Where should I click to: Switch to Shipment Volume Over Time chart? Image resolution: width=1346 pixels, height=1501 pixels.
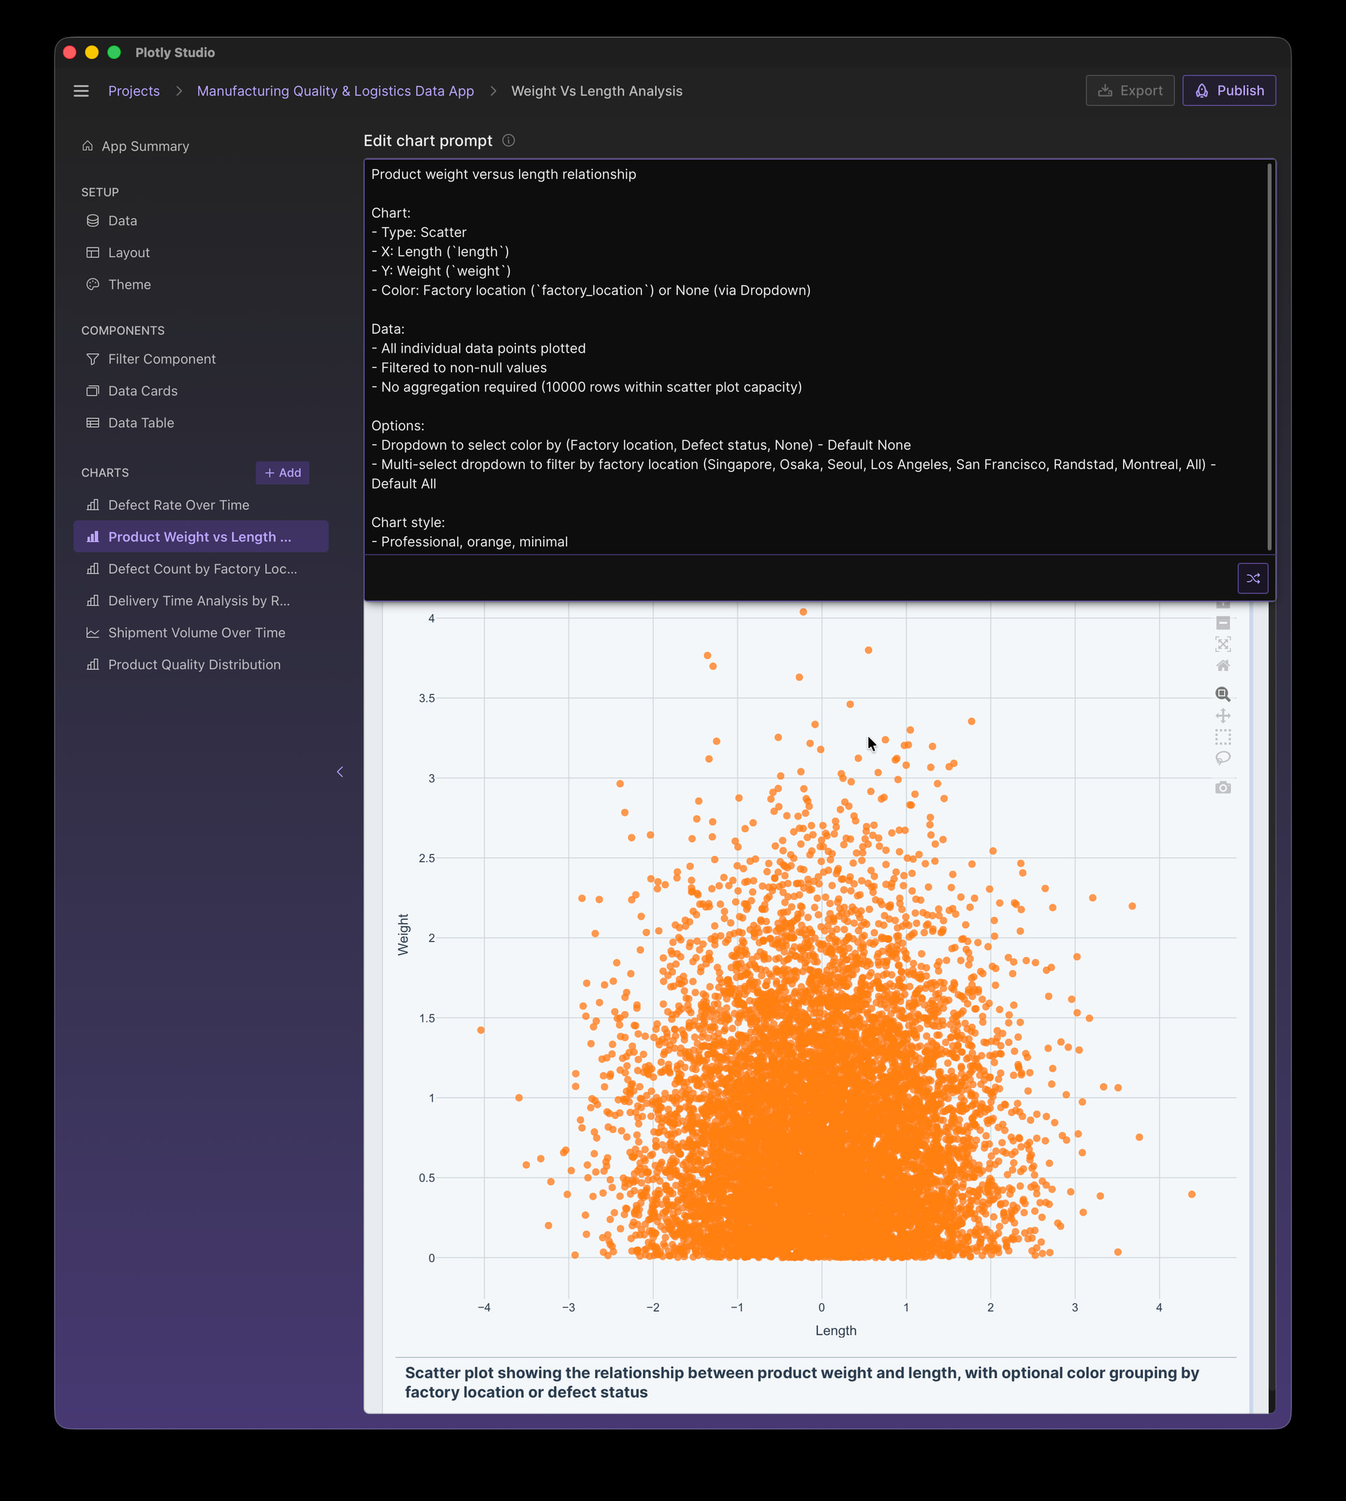pyautogui.click(x=196, y=632)
